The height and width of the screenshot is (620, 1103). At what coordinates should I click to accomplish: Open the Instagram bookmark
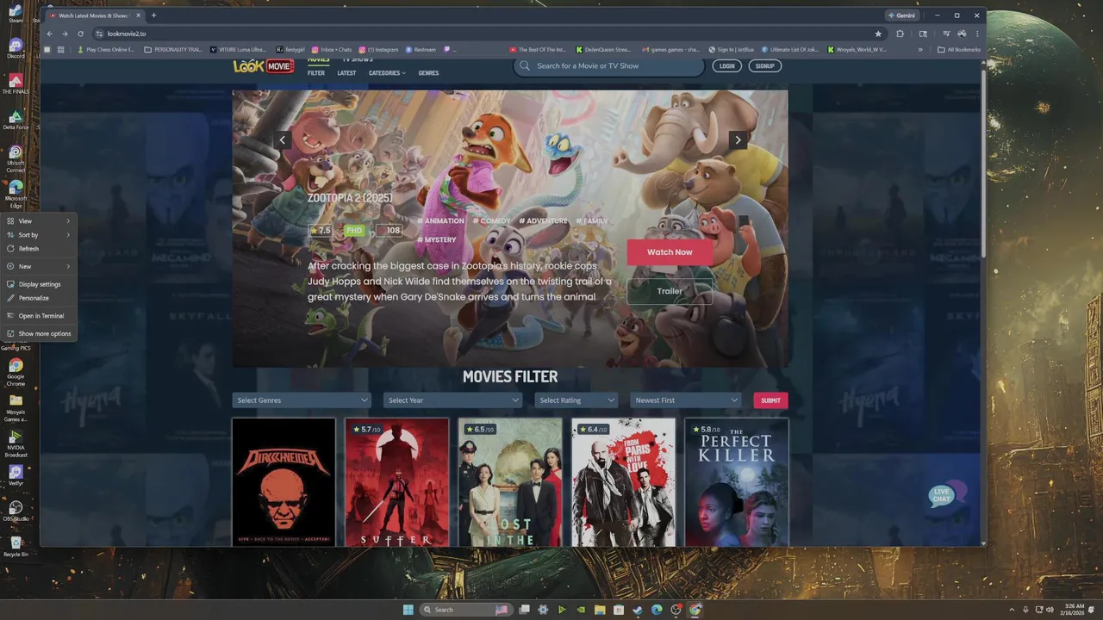(x=379, y=50)
